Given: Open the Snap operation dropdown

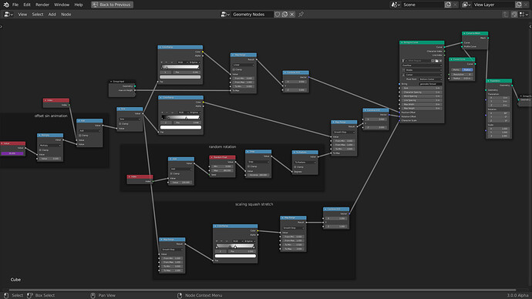Looking at the screenshot, I should point(258,162).
